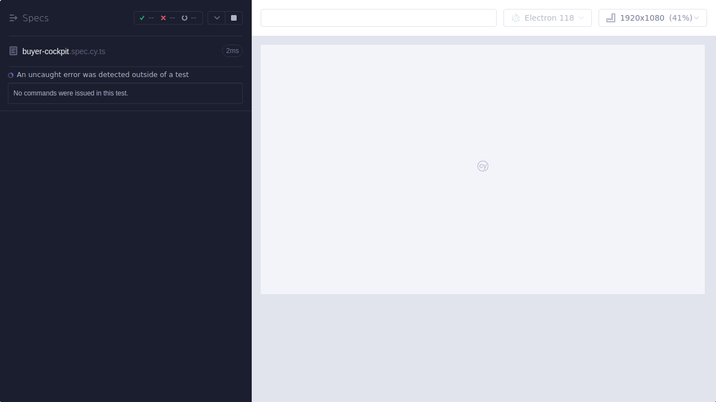Click the URL address input field

378,17
